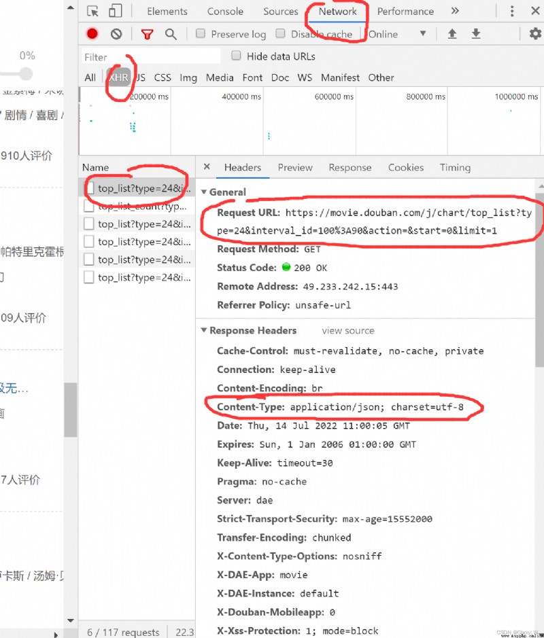Click the page scrollbar thumb

(71, 409)
